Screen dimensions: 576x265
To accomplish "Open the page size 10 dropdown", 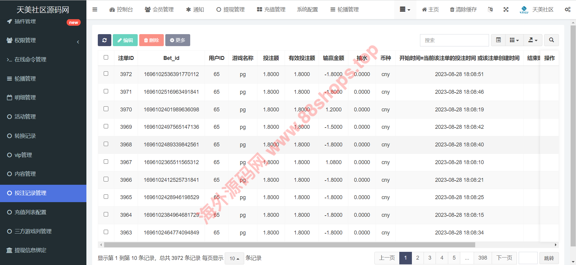I will click(234, 258).
